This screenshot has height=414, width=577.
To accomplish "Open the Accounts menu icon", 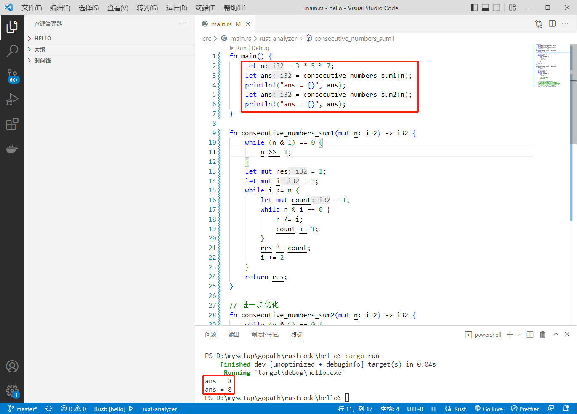I will [x=12, y=367].
